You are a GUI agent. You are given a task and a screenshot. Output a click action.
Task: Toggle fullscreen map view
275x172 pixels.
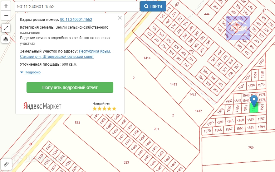click(6, 28)
